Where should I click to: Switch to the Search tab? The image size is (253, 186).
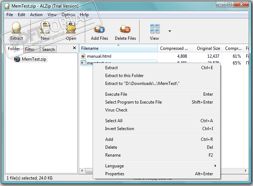[x=48, y=49]
